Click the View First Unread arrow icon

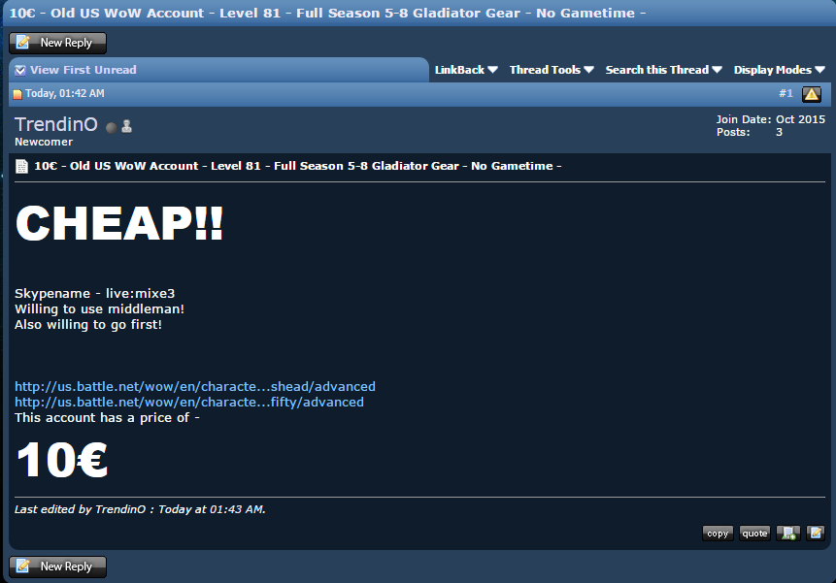click(x=20, y=70)
